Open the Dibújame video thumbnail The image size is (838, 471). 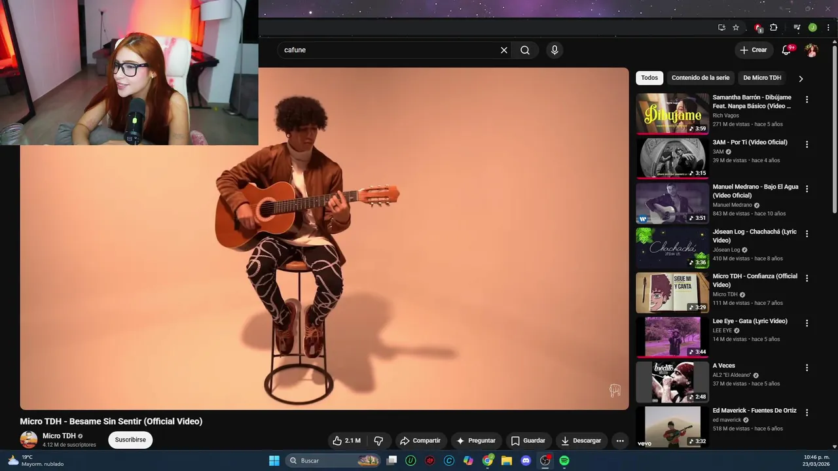coord(672,114)
